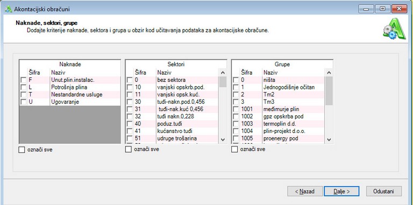
Task: Tick the Unut.plin.instalac. row checkbox
Action: point(24,80)
